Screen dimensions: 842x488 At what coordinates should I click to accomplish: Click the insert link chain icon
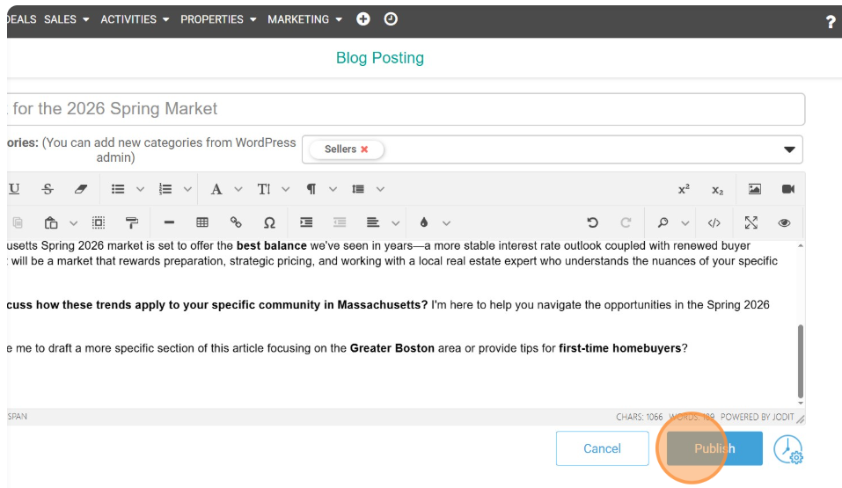pos(236,223)
